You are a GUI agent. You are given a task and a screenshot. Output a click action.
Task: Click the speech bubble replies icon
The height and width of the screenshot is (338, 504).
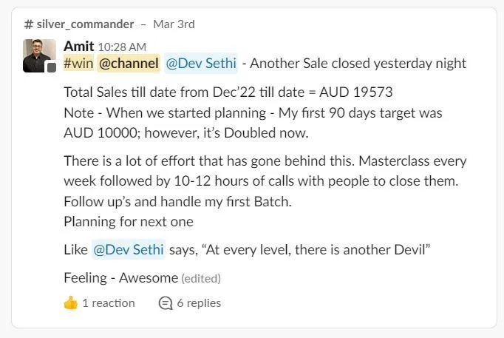coord(166,303)
